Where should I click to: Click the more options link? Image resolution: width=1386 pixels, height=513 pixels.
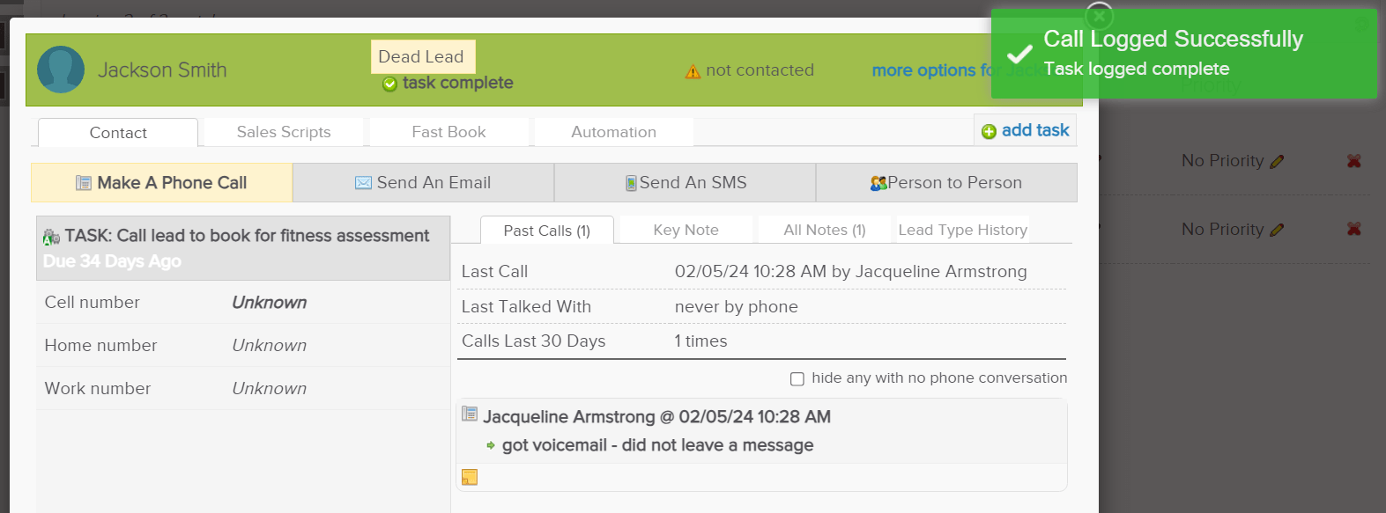[931, 70]
